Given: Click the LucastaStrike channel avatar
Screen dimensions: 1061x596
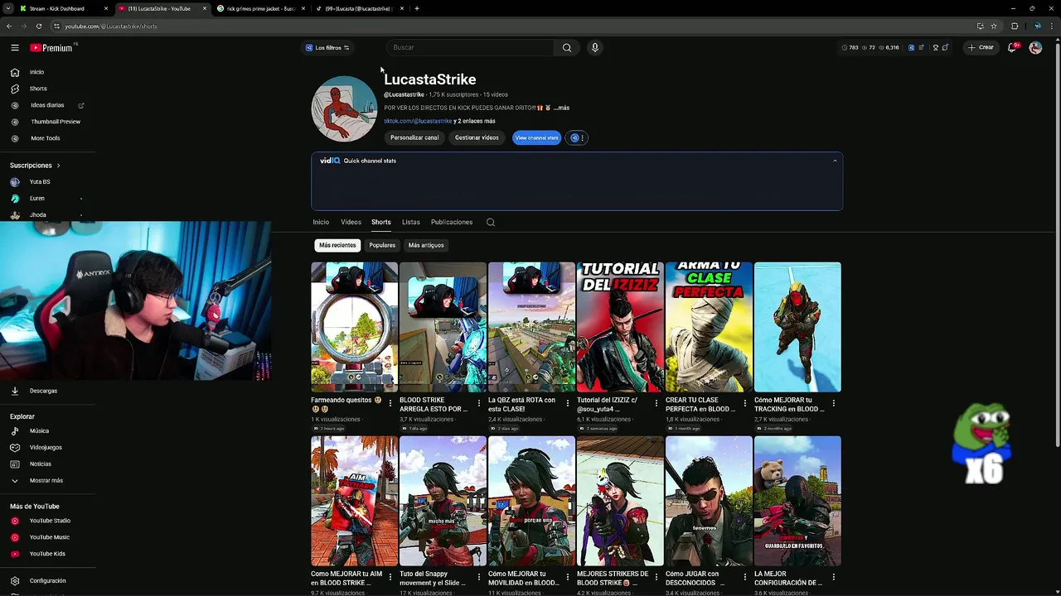Looking at the screenshot, I should tap(344, 108).
